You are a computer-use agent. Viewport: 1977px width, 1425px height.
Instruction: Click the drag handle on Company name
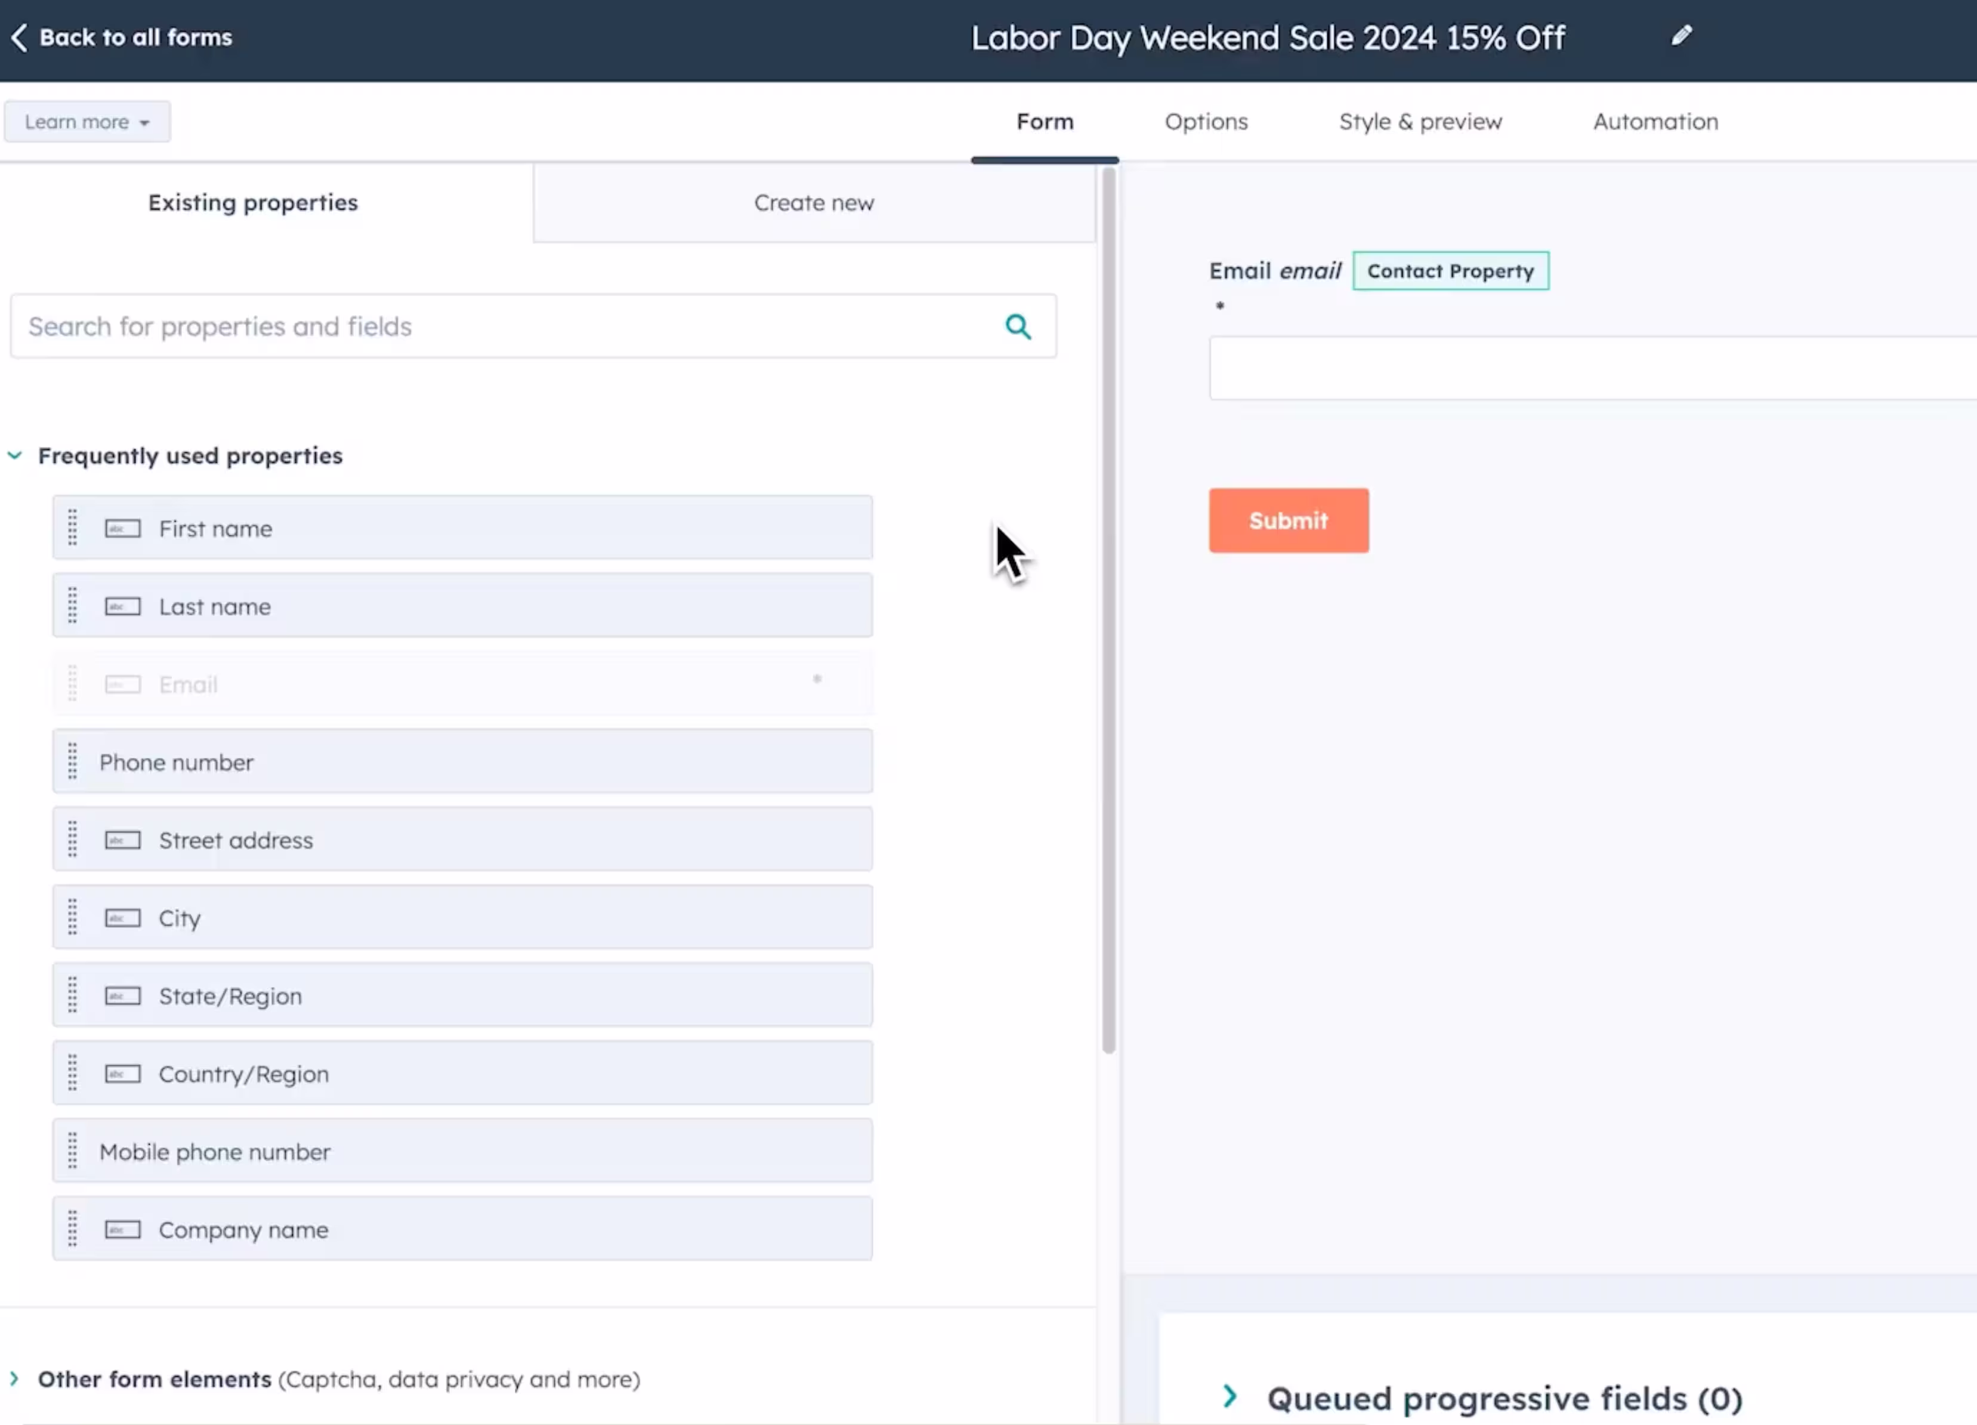[72, 1229]
